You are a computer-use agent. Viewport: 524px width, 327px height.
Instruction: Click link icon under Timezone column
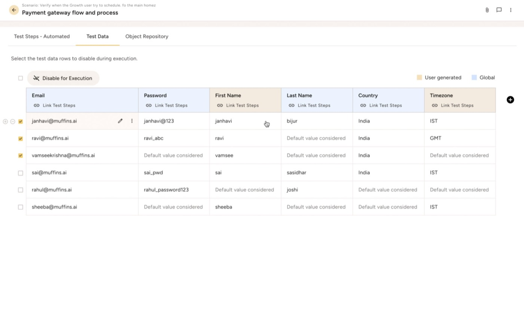435,106
